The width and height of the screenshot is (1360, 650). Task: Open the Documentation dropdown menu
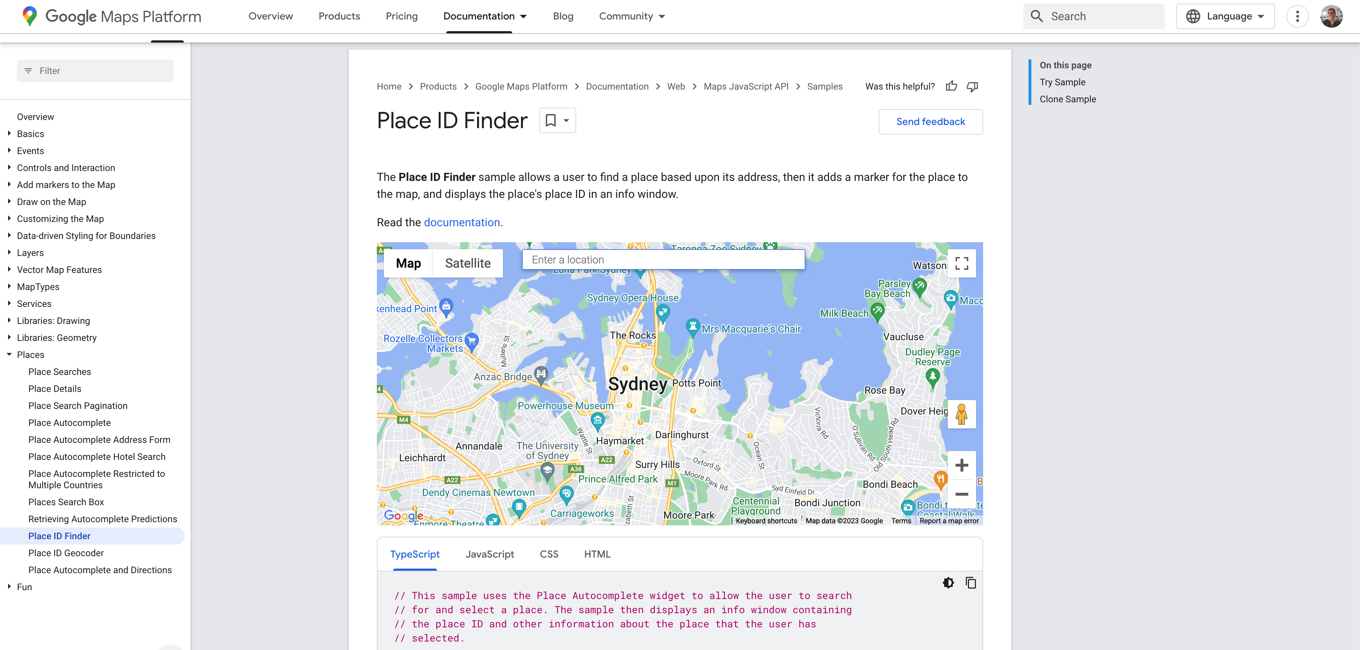(x=484, y=16)
